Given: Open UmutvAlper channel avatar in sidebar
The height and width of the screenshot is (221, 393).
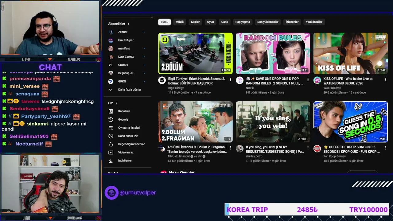Looking at the screenshot, I should pos(111,40).
